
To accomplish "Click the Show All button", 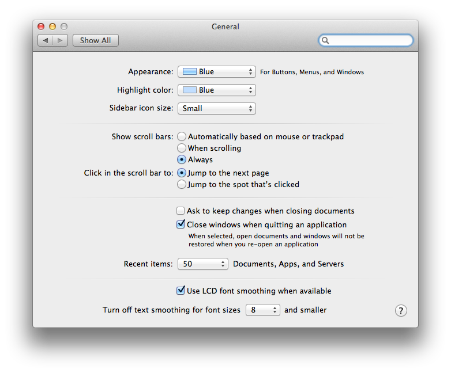I will point(96,40).
